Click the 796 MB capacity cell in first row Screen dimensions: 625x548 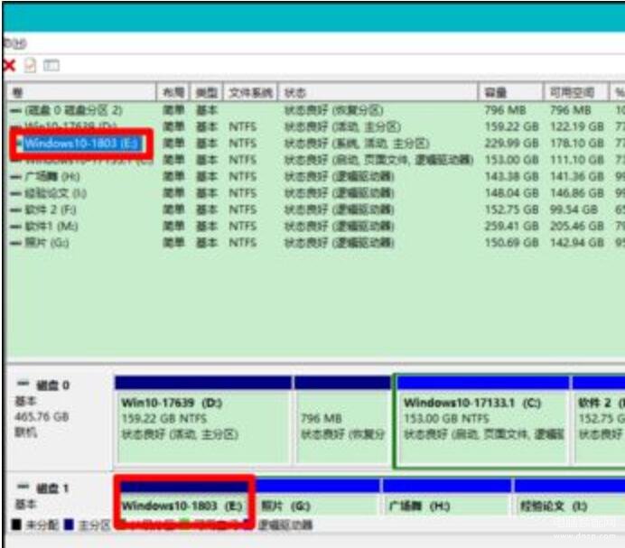pos(505,110)
